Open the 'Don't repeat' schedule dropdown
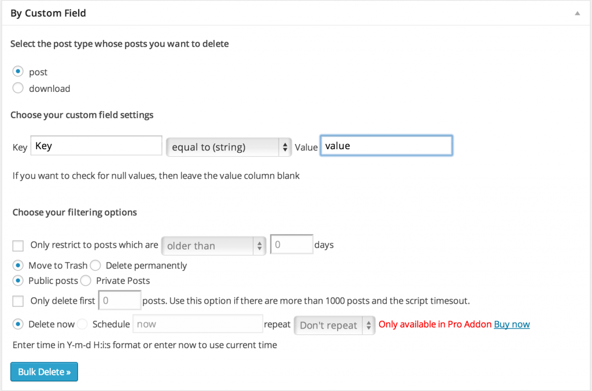Viewport: 592px width, 391px height. tap(334, 325)
